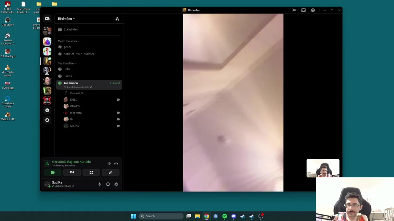Image resolution: width=394 pixels, height=221 pixels.
Task: Open the Etkinlikler events entry
Action: pos(89,29)
